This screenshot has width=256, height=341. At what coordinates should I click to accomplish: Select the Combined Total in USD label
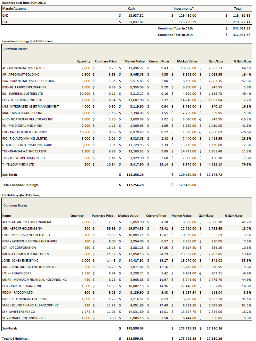[175, 35]
